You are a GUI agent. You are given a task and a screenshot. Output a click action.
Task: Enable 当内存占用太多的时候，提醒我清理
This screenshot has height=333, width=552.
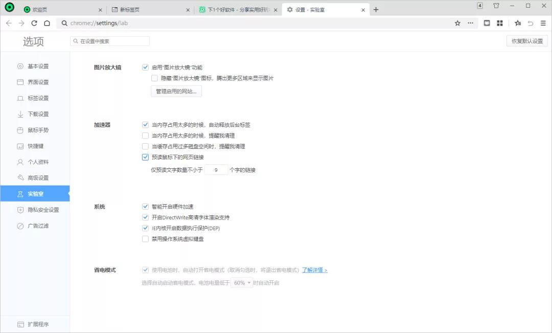click(146, 135)
